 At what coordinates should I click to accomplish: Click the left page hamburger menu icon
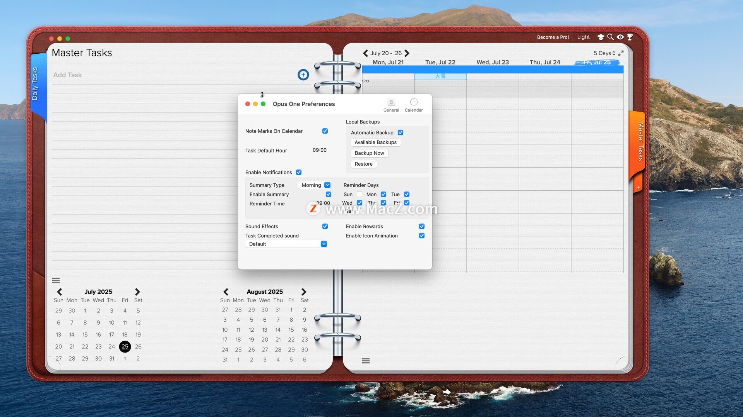tap(56, 281)
